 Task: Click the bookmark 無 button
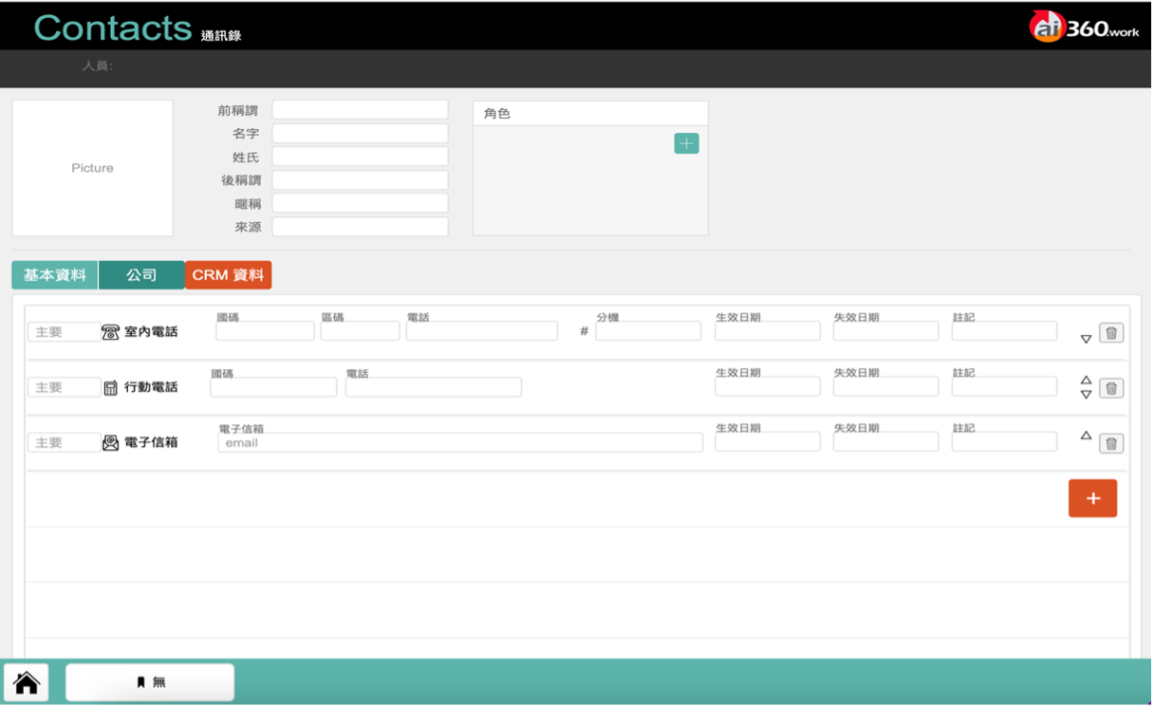[x=150, y=682]
